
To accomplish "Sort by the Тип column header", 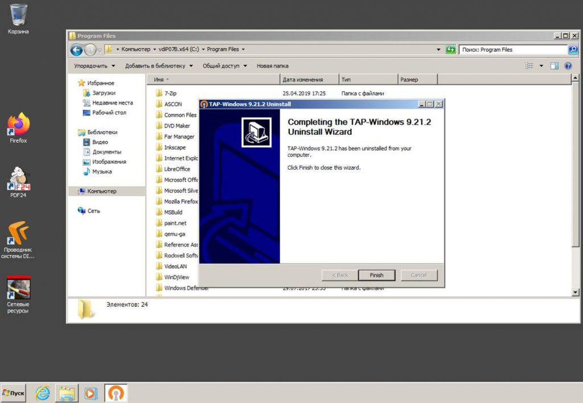I will [368, 80].
